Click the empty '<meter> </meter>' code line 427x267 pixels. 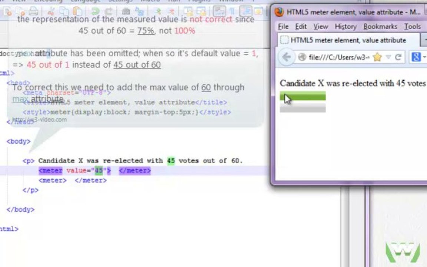tap(73, 180)
